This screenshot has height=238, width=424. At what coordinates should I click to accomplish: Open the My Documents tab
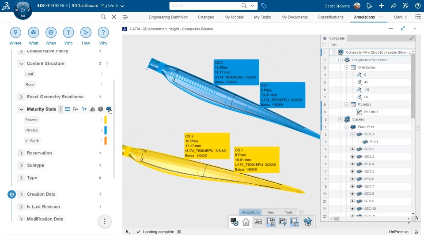click(295, 17)
